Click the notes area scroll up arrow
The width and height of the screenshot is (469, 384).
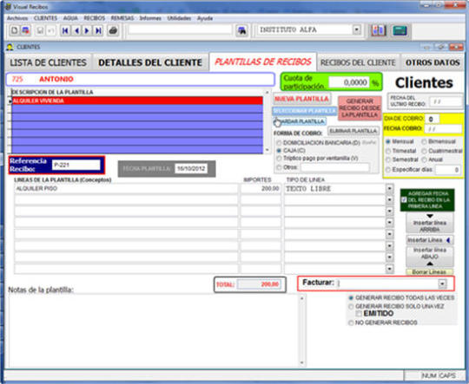pyautogui.click(x=301, y=298)
